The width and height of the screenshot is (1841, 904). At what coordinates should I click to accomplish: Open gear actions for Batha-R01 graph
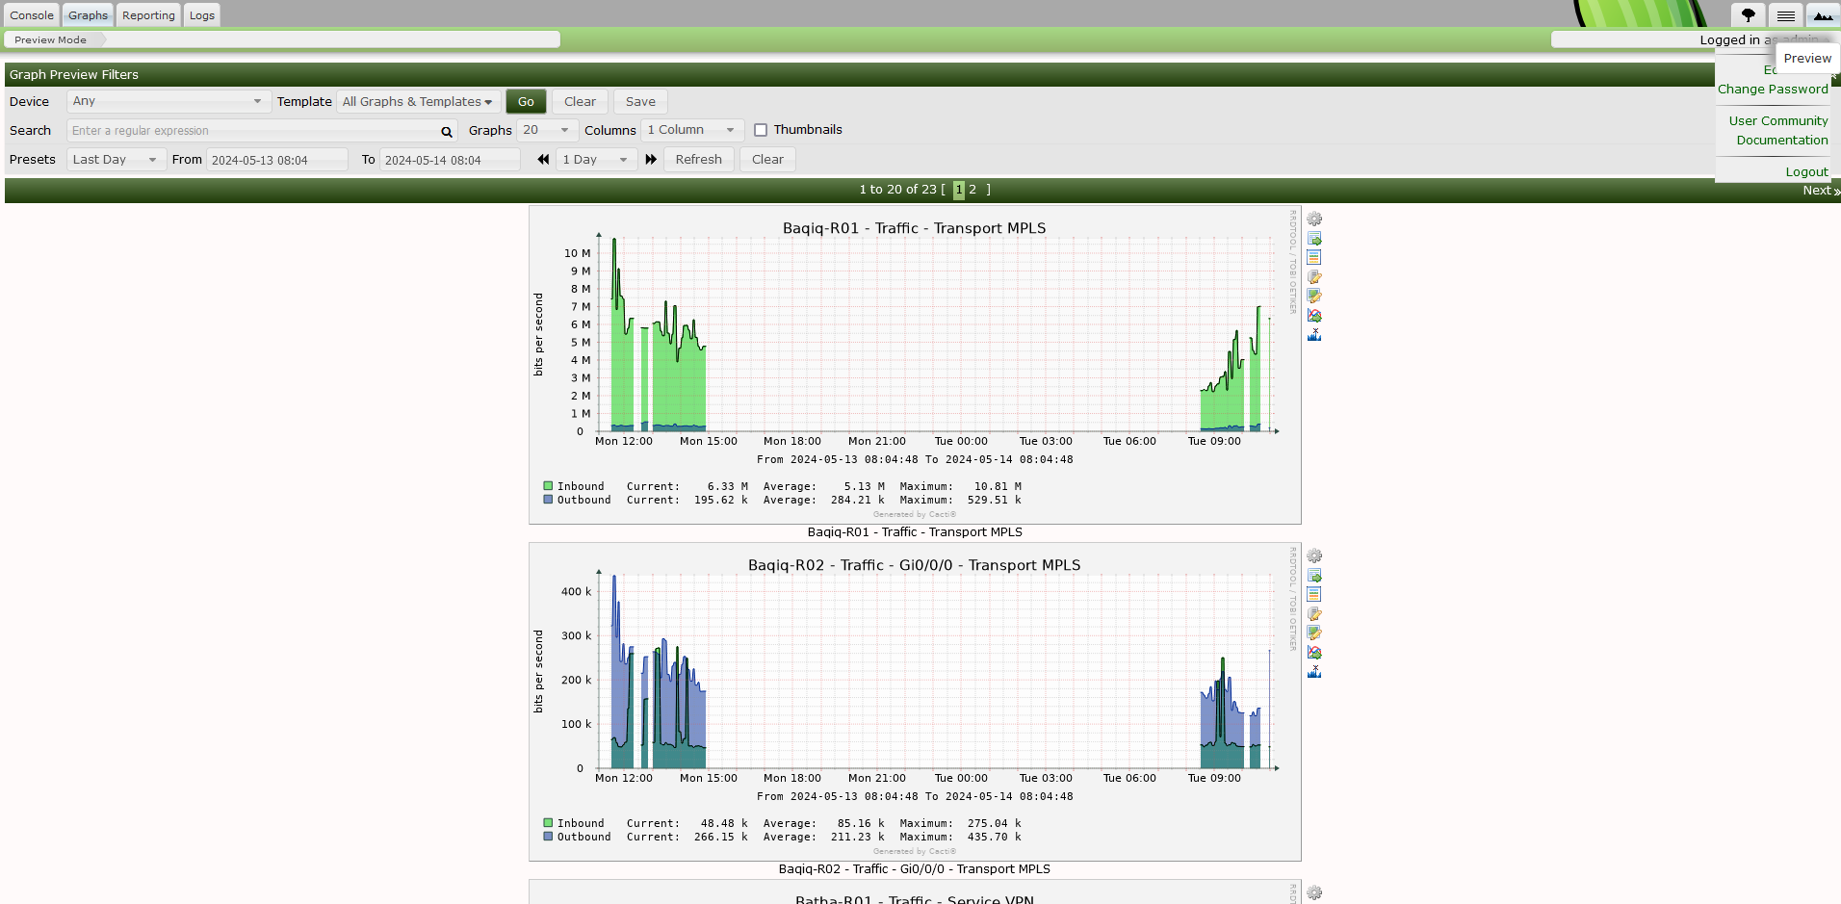1314,893
